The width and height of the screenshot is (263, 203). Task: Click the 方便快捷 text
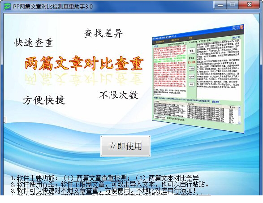(x=44, y=100)
